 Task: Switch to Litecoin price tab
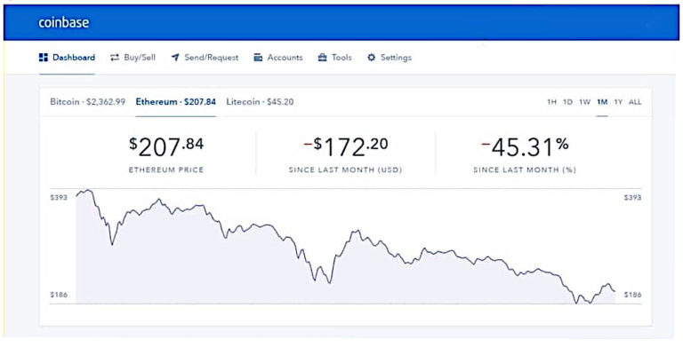point(260,102)
